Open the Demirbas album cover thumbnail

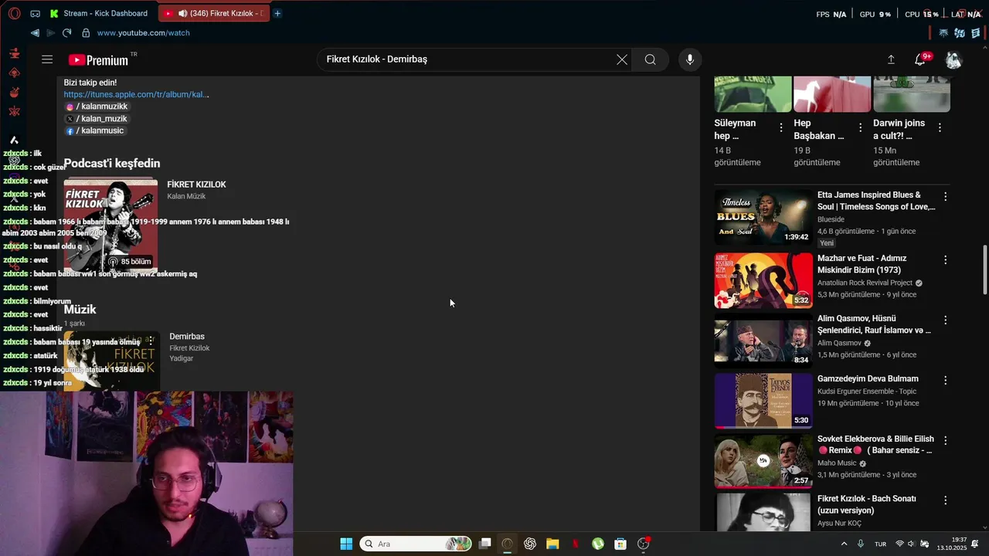click(111, 361)
